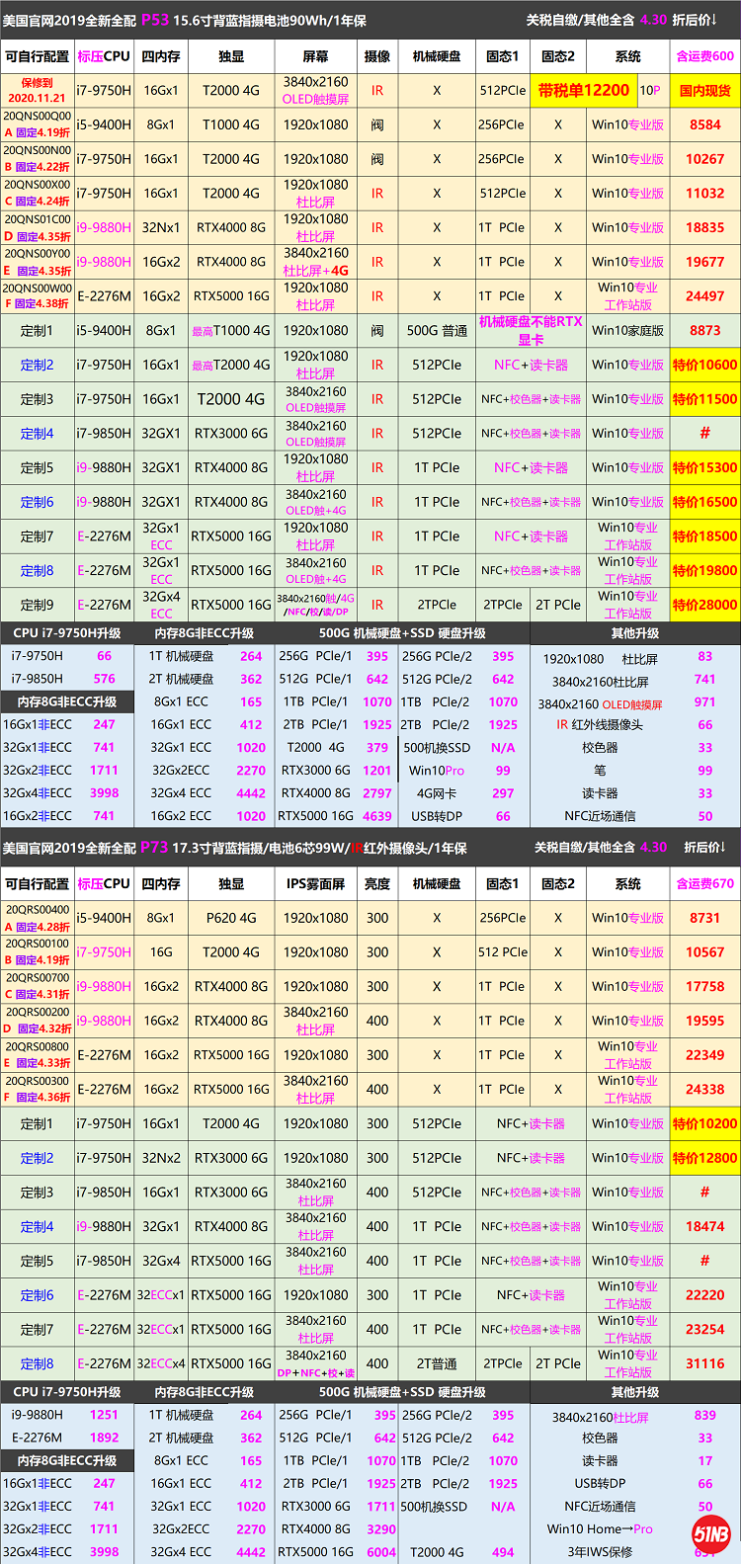Select the yellow 带税单12200 cell

583,91
